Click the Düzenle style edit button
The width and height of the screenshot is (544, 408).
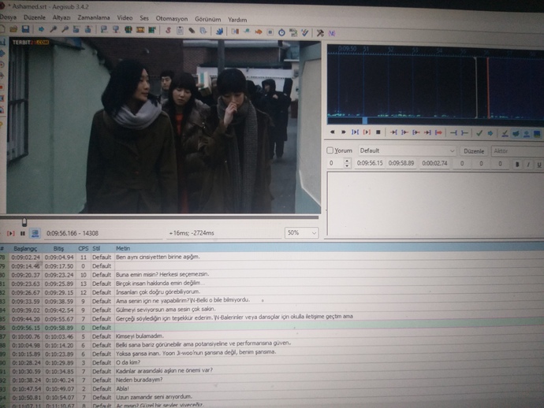(x=474, y=151)
